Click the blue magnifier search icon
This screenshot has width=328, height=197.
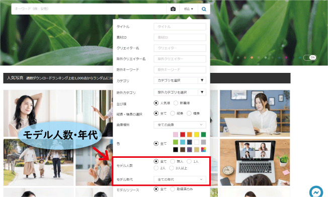pyautogui.click(x=204, y=9)
